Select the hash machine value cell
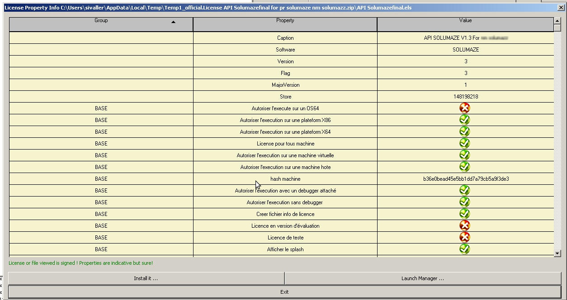 tap(466, 179)
